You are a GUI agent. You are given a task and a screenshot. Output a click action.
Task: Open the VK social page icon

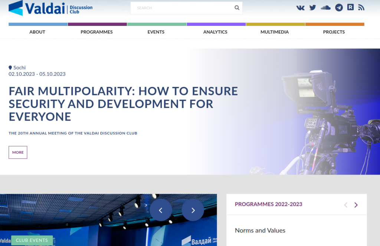tap(300, 8)
